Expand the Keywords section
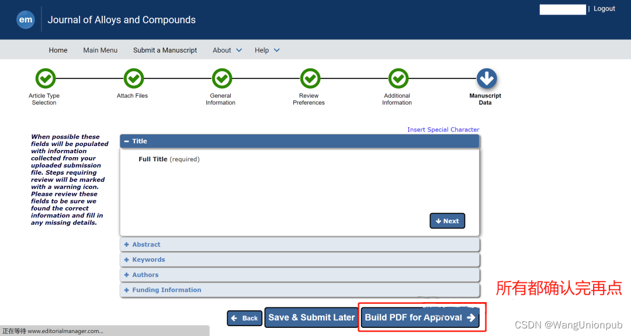This screenshot has height=336, width=631. coord(299,259)
